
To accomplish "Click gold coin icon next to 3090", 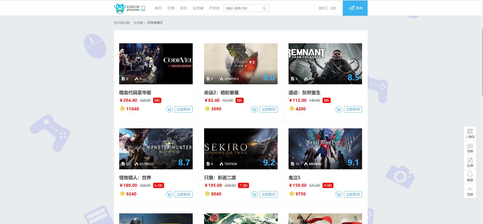I will (207, 109).
